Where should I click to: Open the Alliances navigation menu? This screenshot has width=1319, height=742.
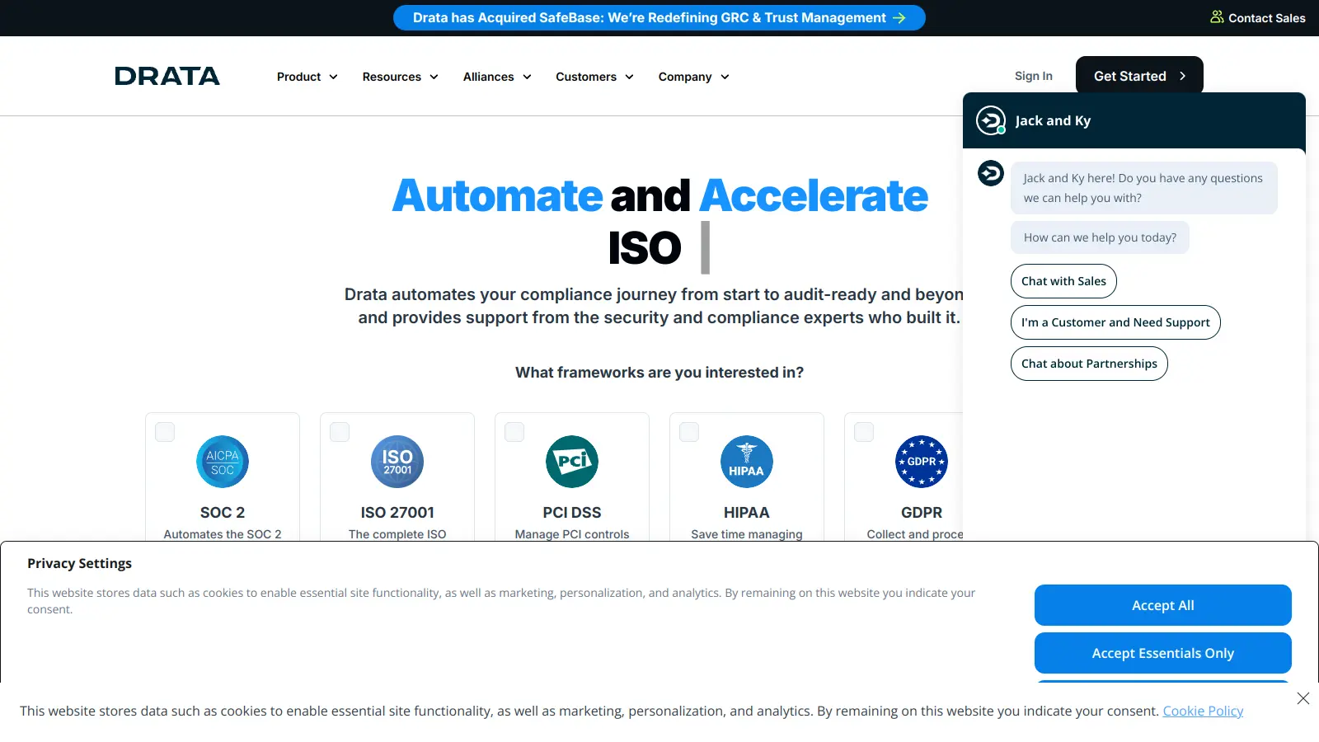(497, 77)
